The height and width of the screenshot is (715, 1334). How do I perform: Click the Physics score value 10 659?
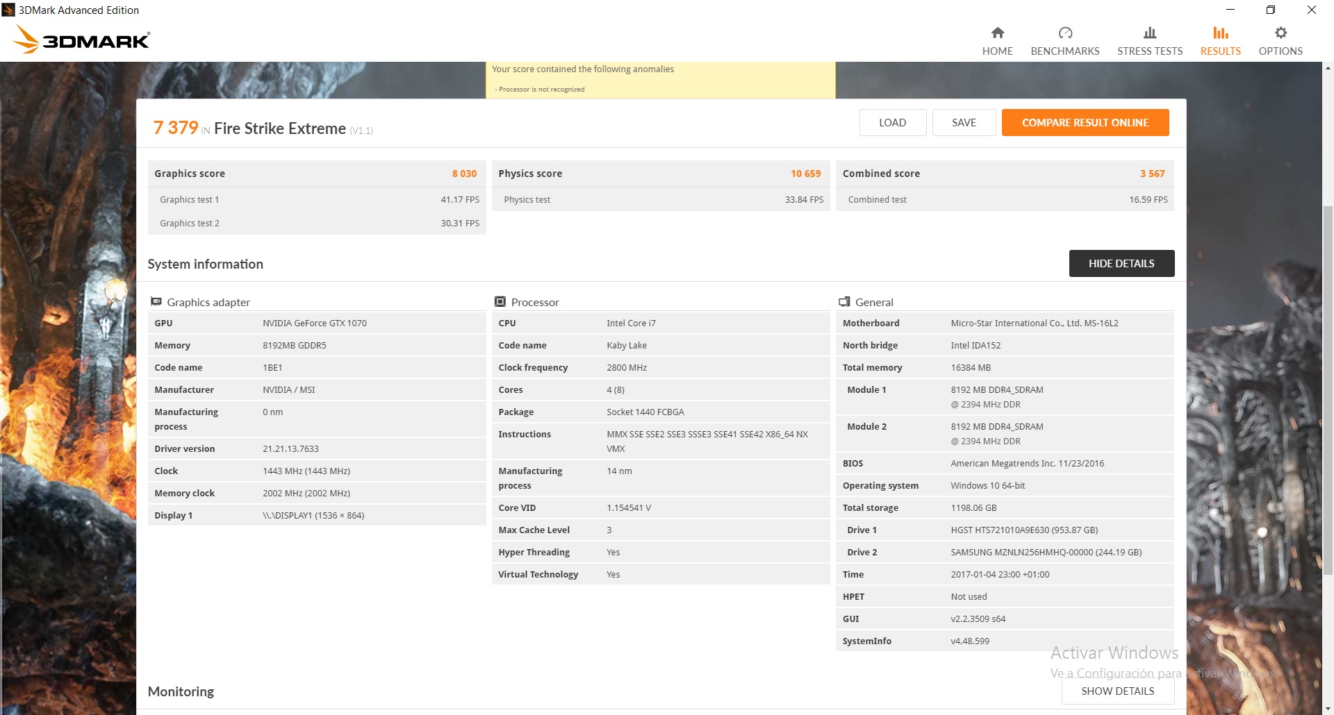805,174
